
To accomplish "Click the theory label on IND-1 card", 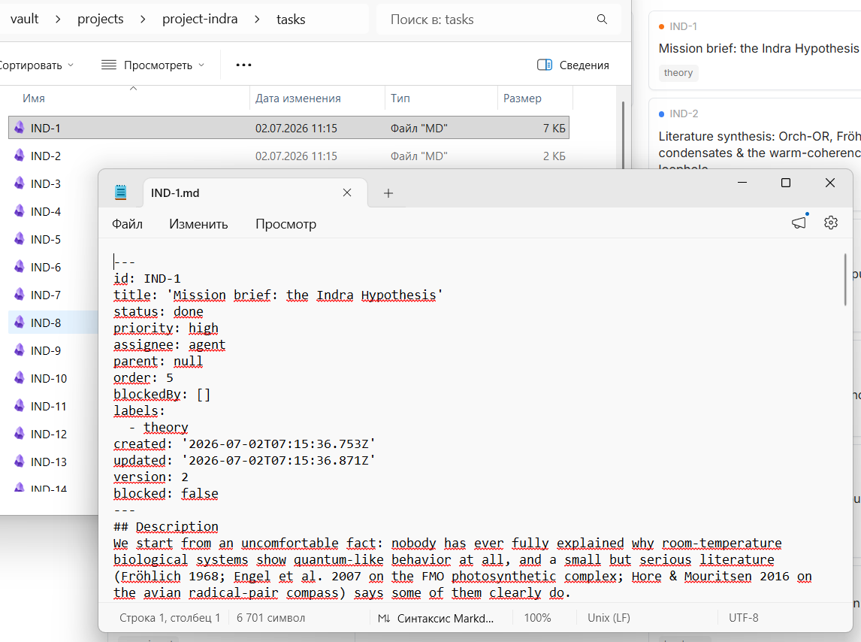I will point(678,73).
